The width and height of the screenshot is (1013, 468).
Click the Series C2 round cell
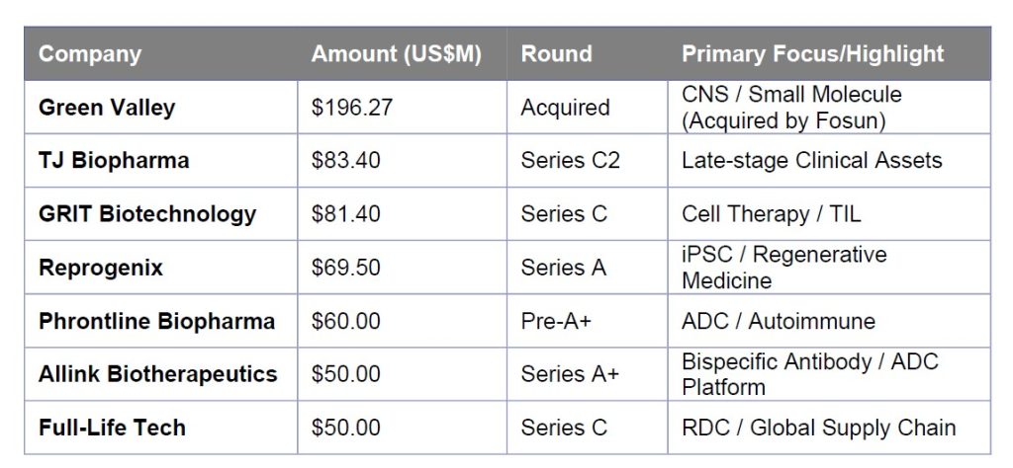click(x=570, y=160)
